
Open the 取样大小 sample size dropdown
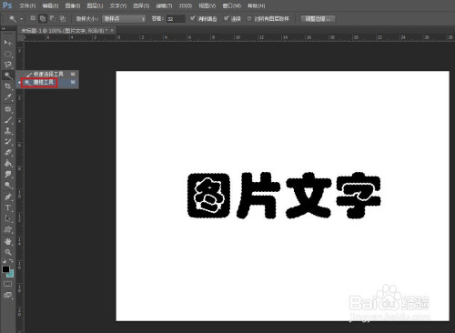124,19
